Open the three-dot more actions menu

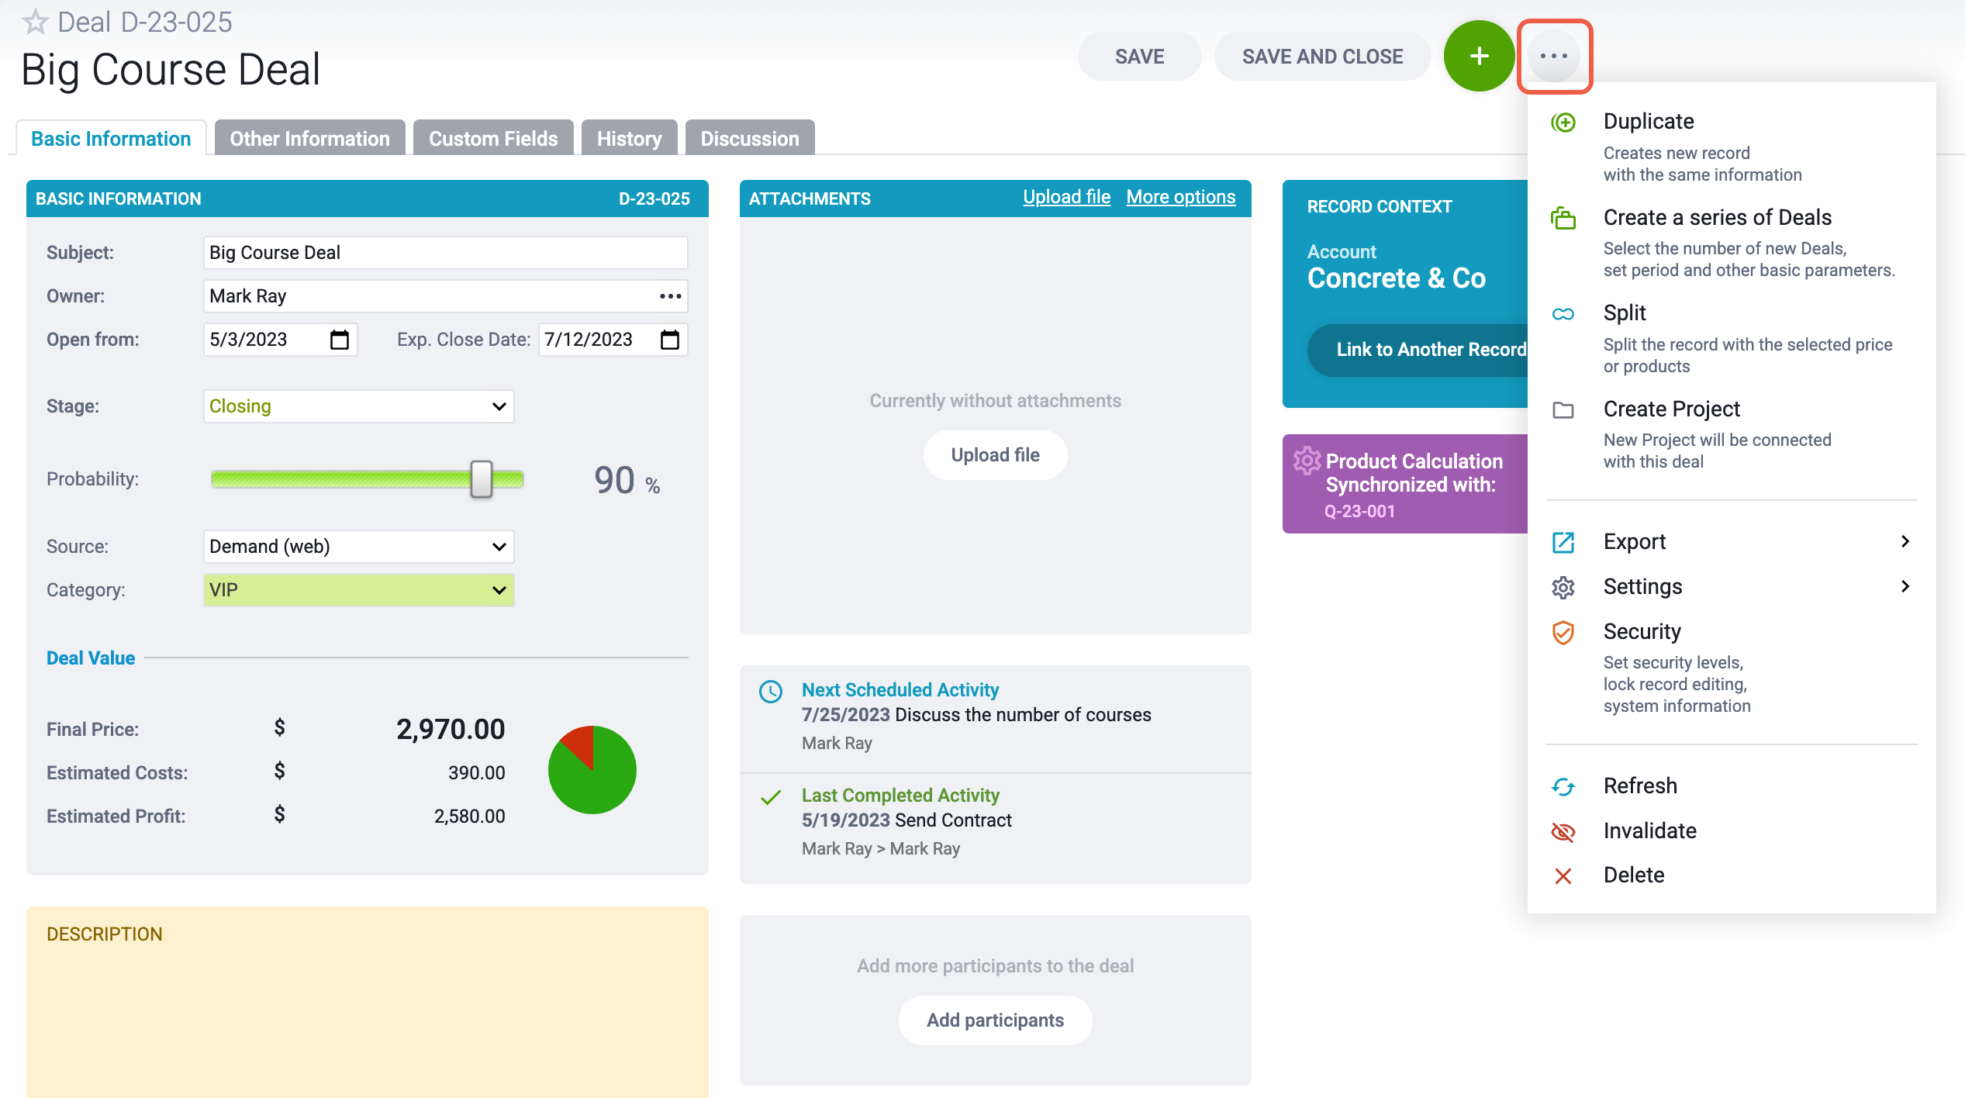(1554, 56)
